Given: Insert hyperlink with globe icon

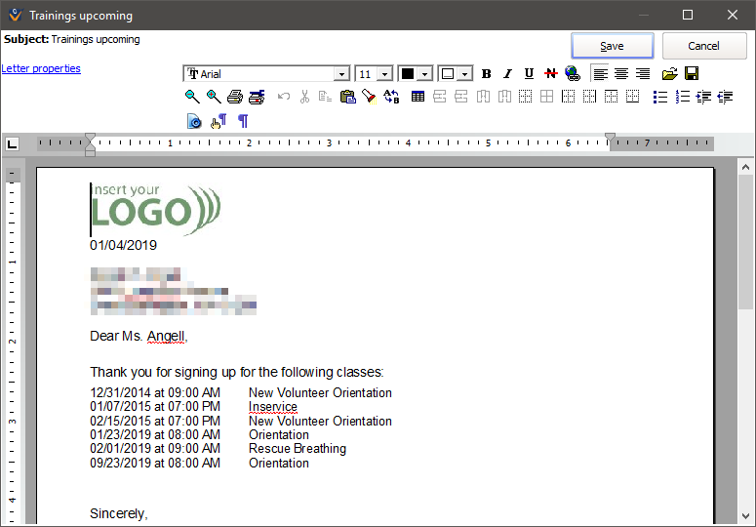Looking at the screenshot, I should (x=573, y=74).
